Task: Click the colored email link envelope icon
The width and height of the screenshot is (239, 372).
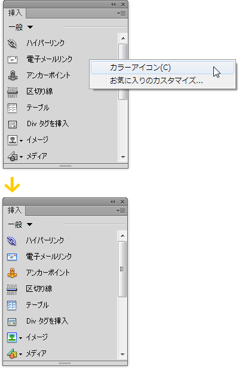Action: (12, 257)
